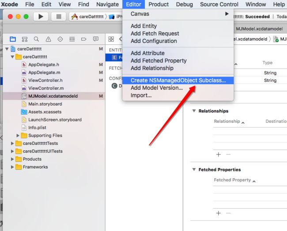
Task: Open the File menu
Action: pos(30,4)
